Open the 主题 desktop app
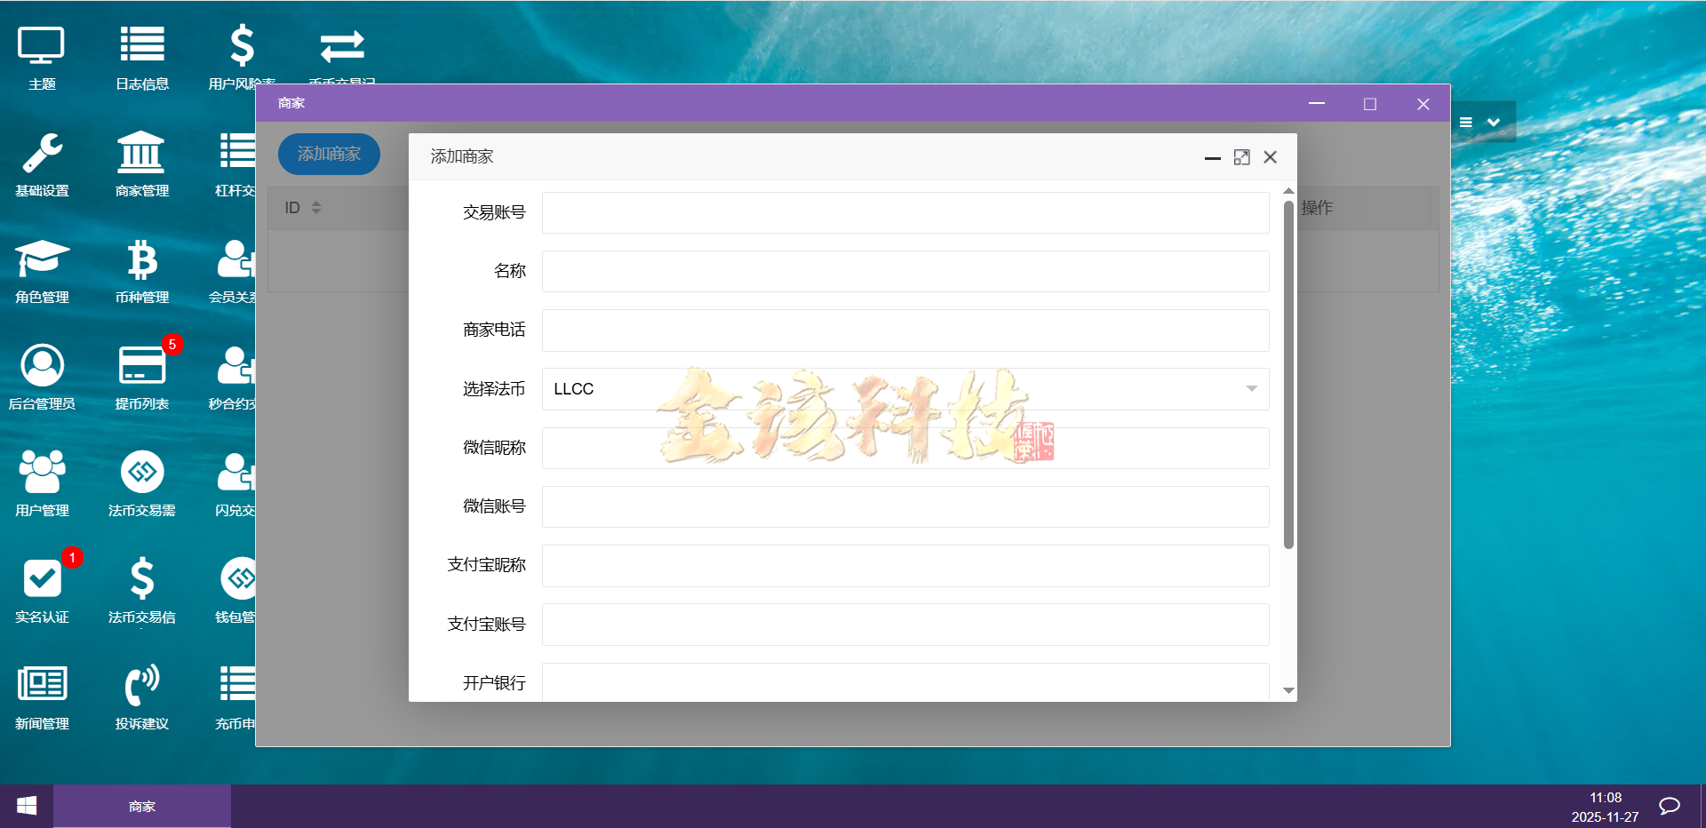The image size is (1706, 828). point(41,56)
